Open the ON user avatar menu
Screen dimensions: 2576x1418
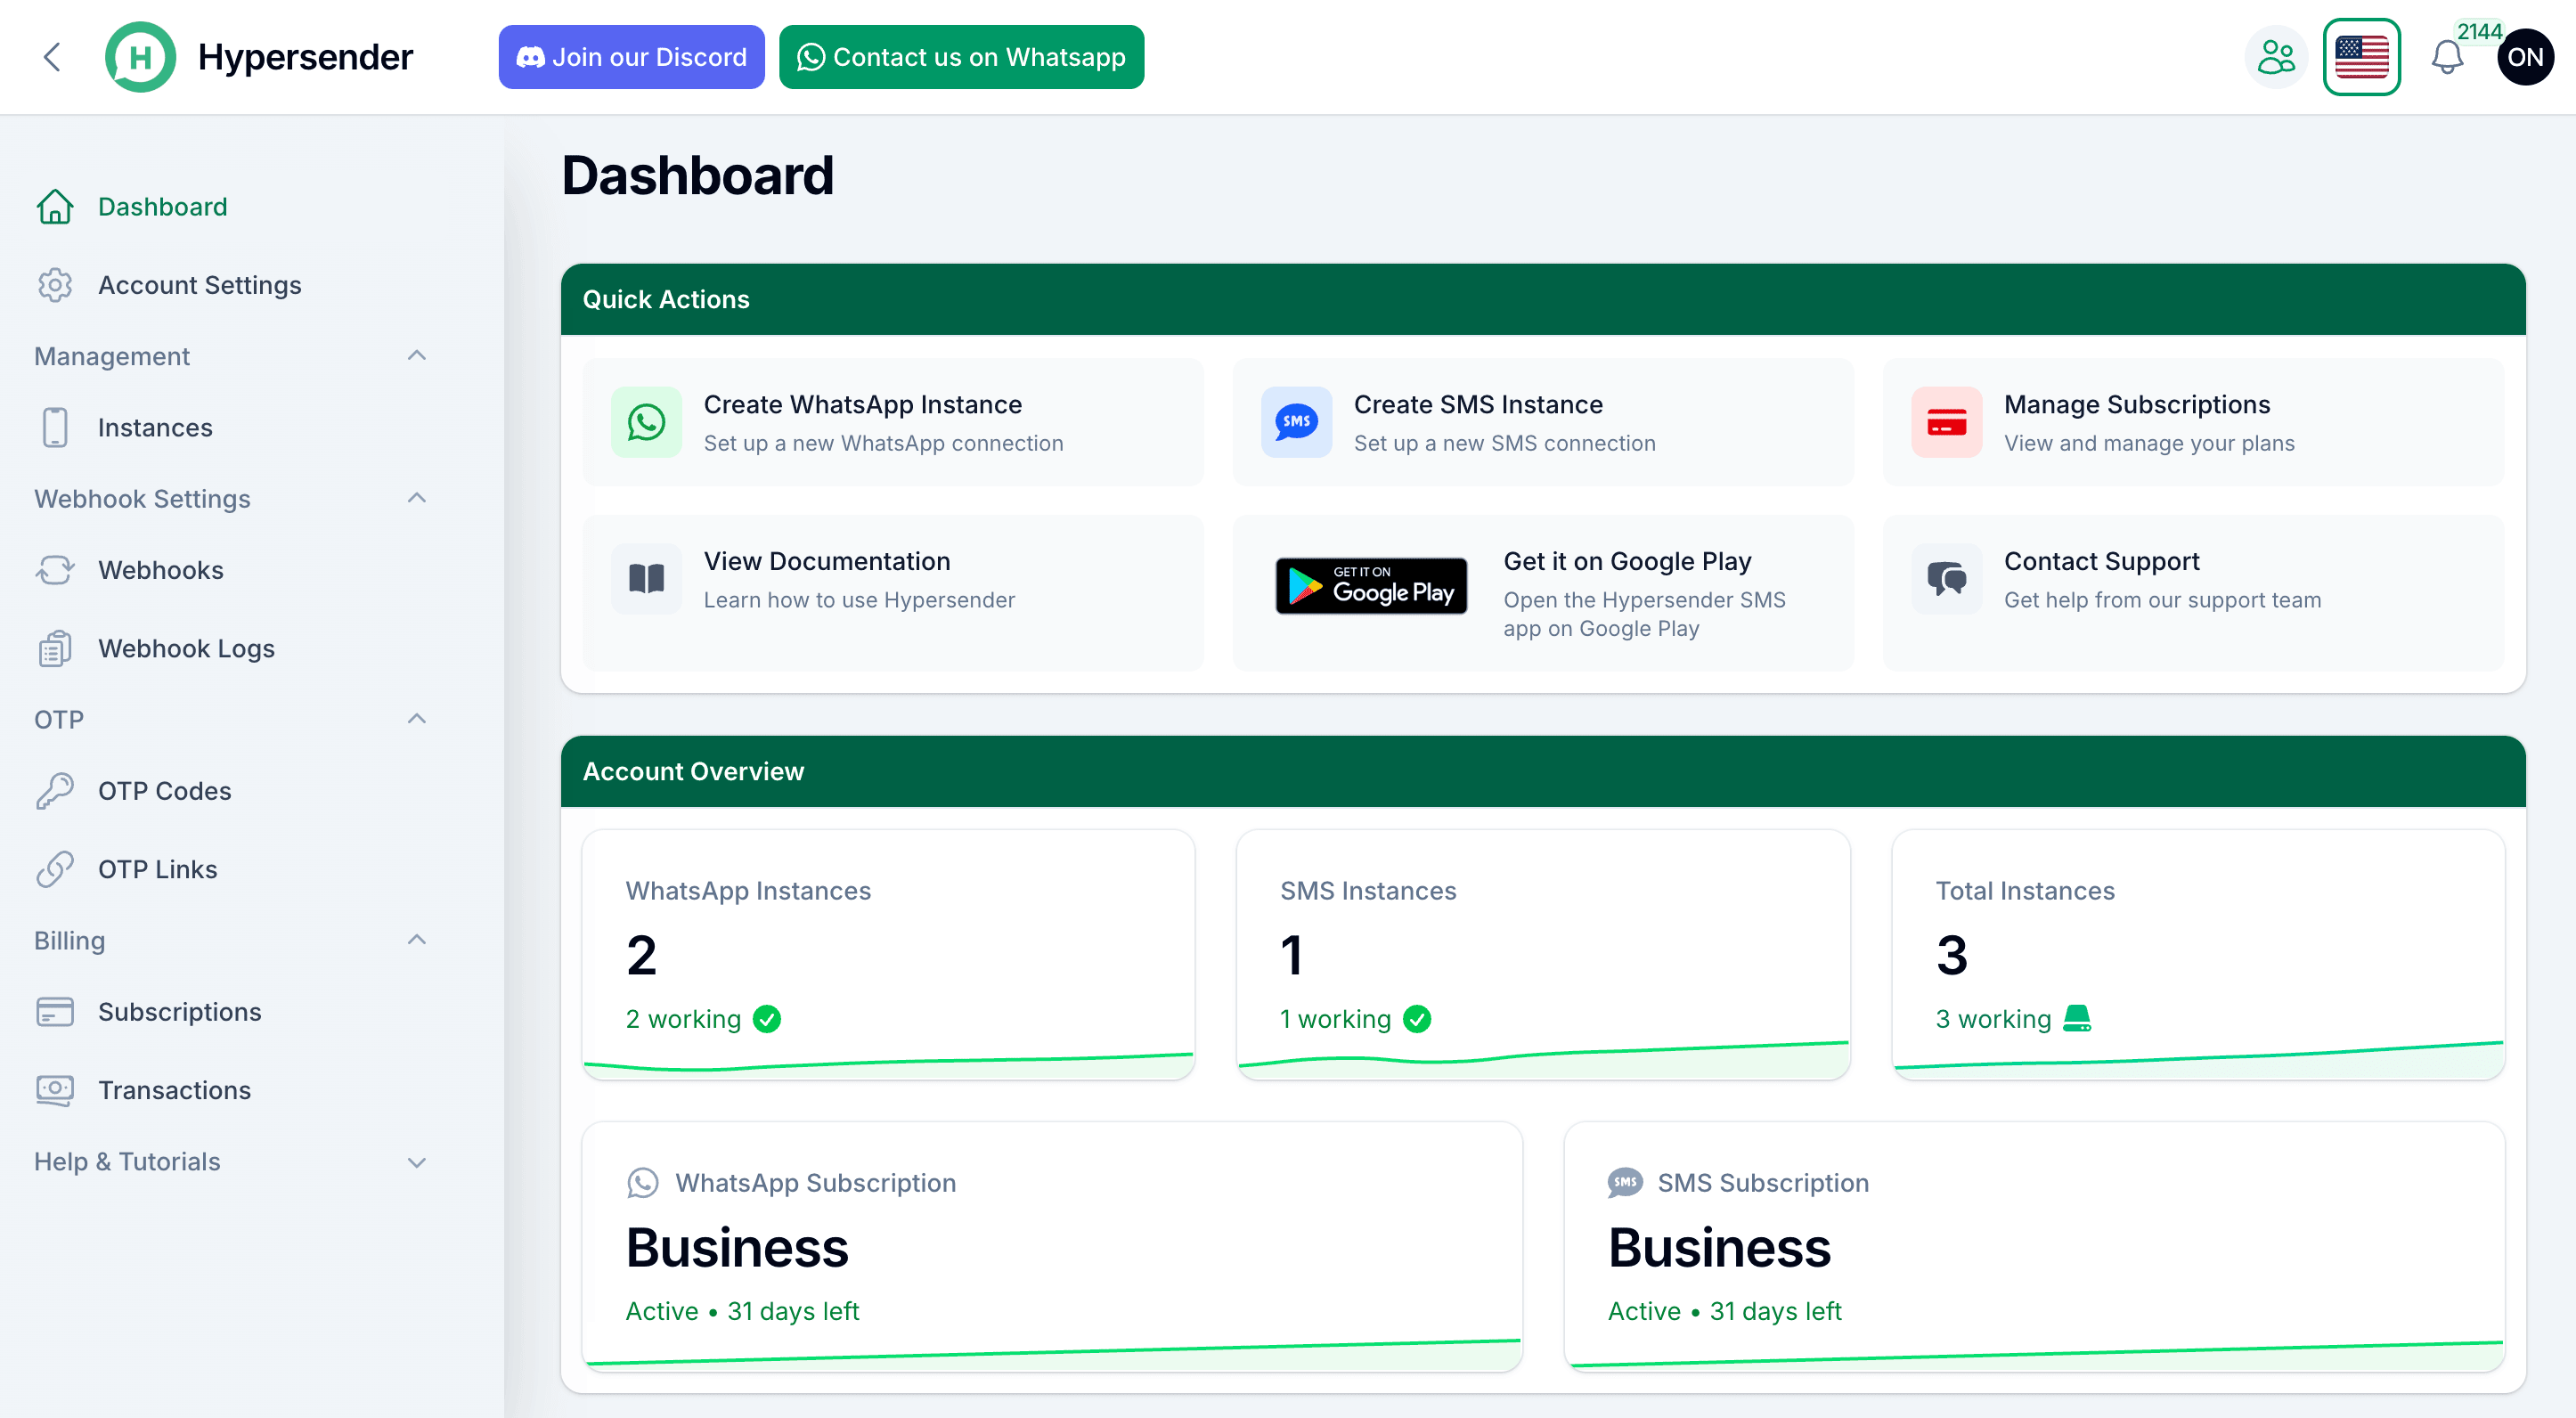[x=2525, y=57]
